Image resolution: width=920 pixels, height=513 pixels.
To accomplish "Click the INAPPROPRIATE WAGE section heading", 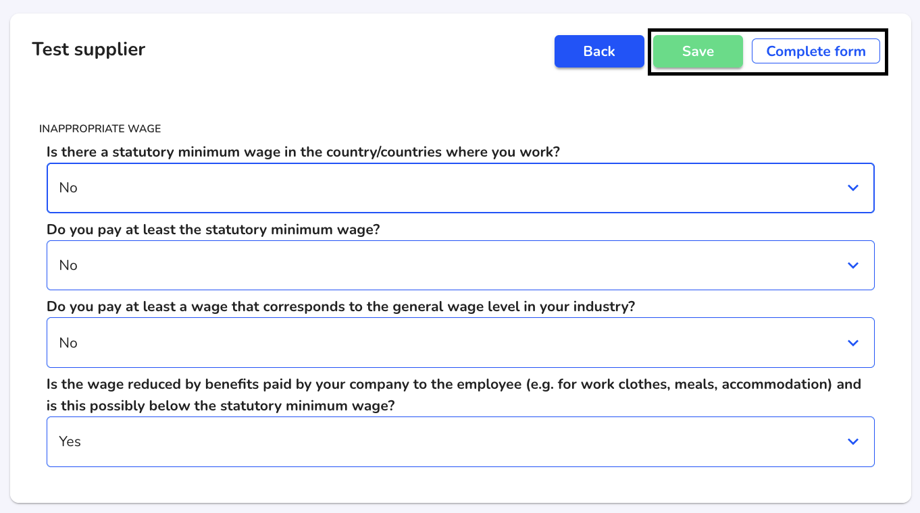I will [100, 128].
